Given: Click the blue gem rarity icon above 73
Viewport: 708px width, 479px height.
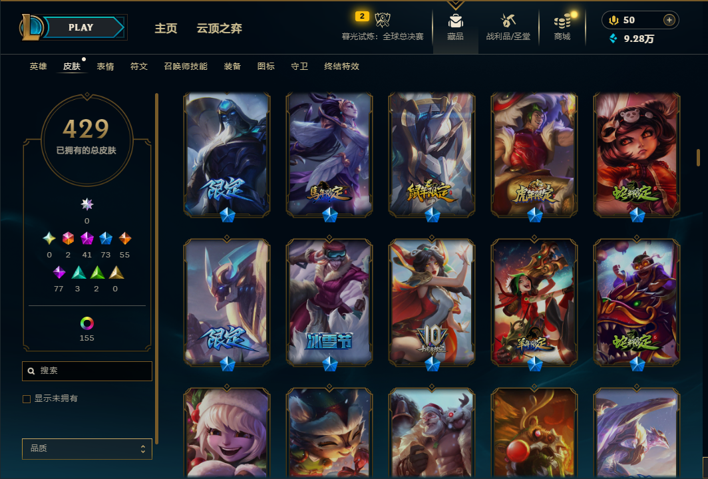Looking at the screenshot, I should (106, 238).
